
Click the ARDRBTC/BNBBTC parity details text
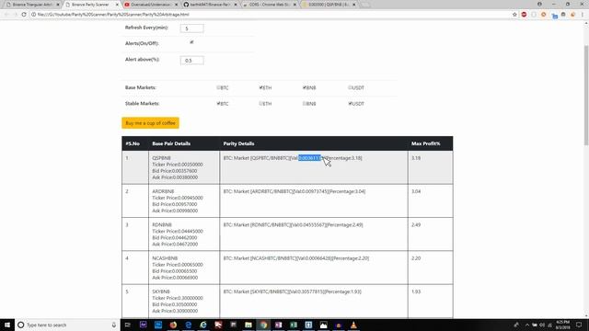point(294,191)
